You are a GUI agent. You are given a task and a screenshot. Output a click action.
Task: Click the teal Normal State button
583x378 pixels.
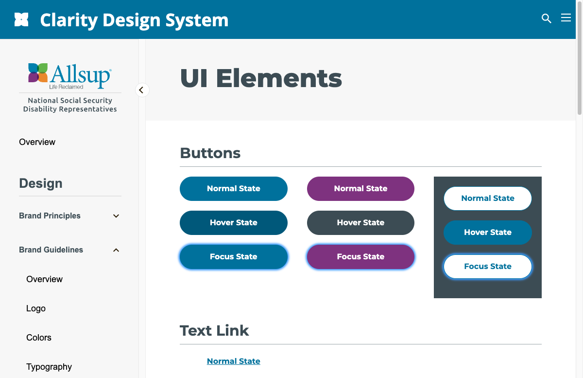pyautogui.click(x=234, y=188)
